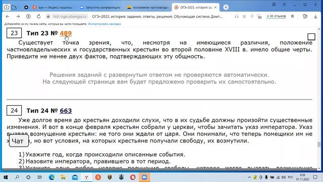Click 'Импортировать закладки' link
Screen dimensions: 323x182
104,24
